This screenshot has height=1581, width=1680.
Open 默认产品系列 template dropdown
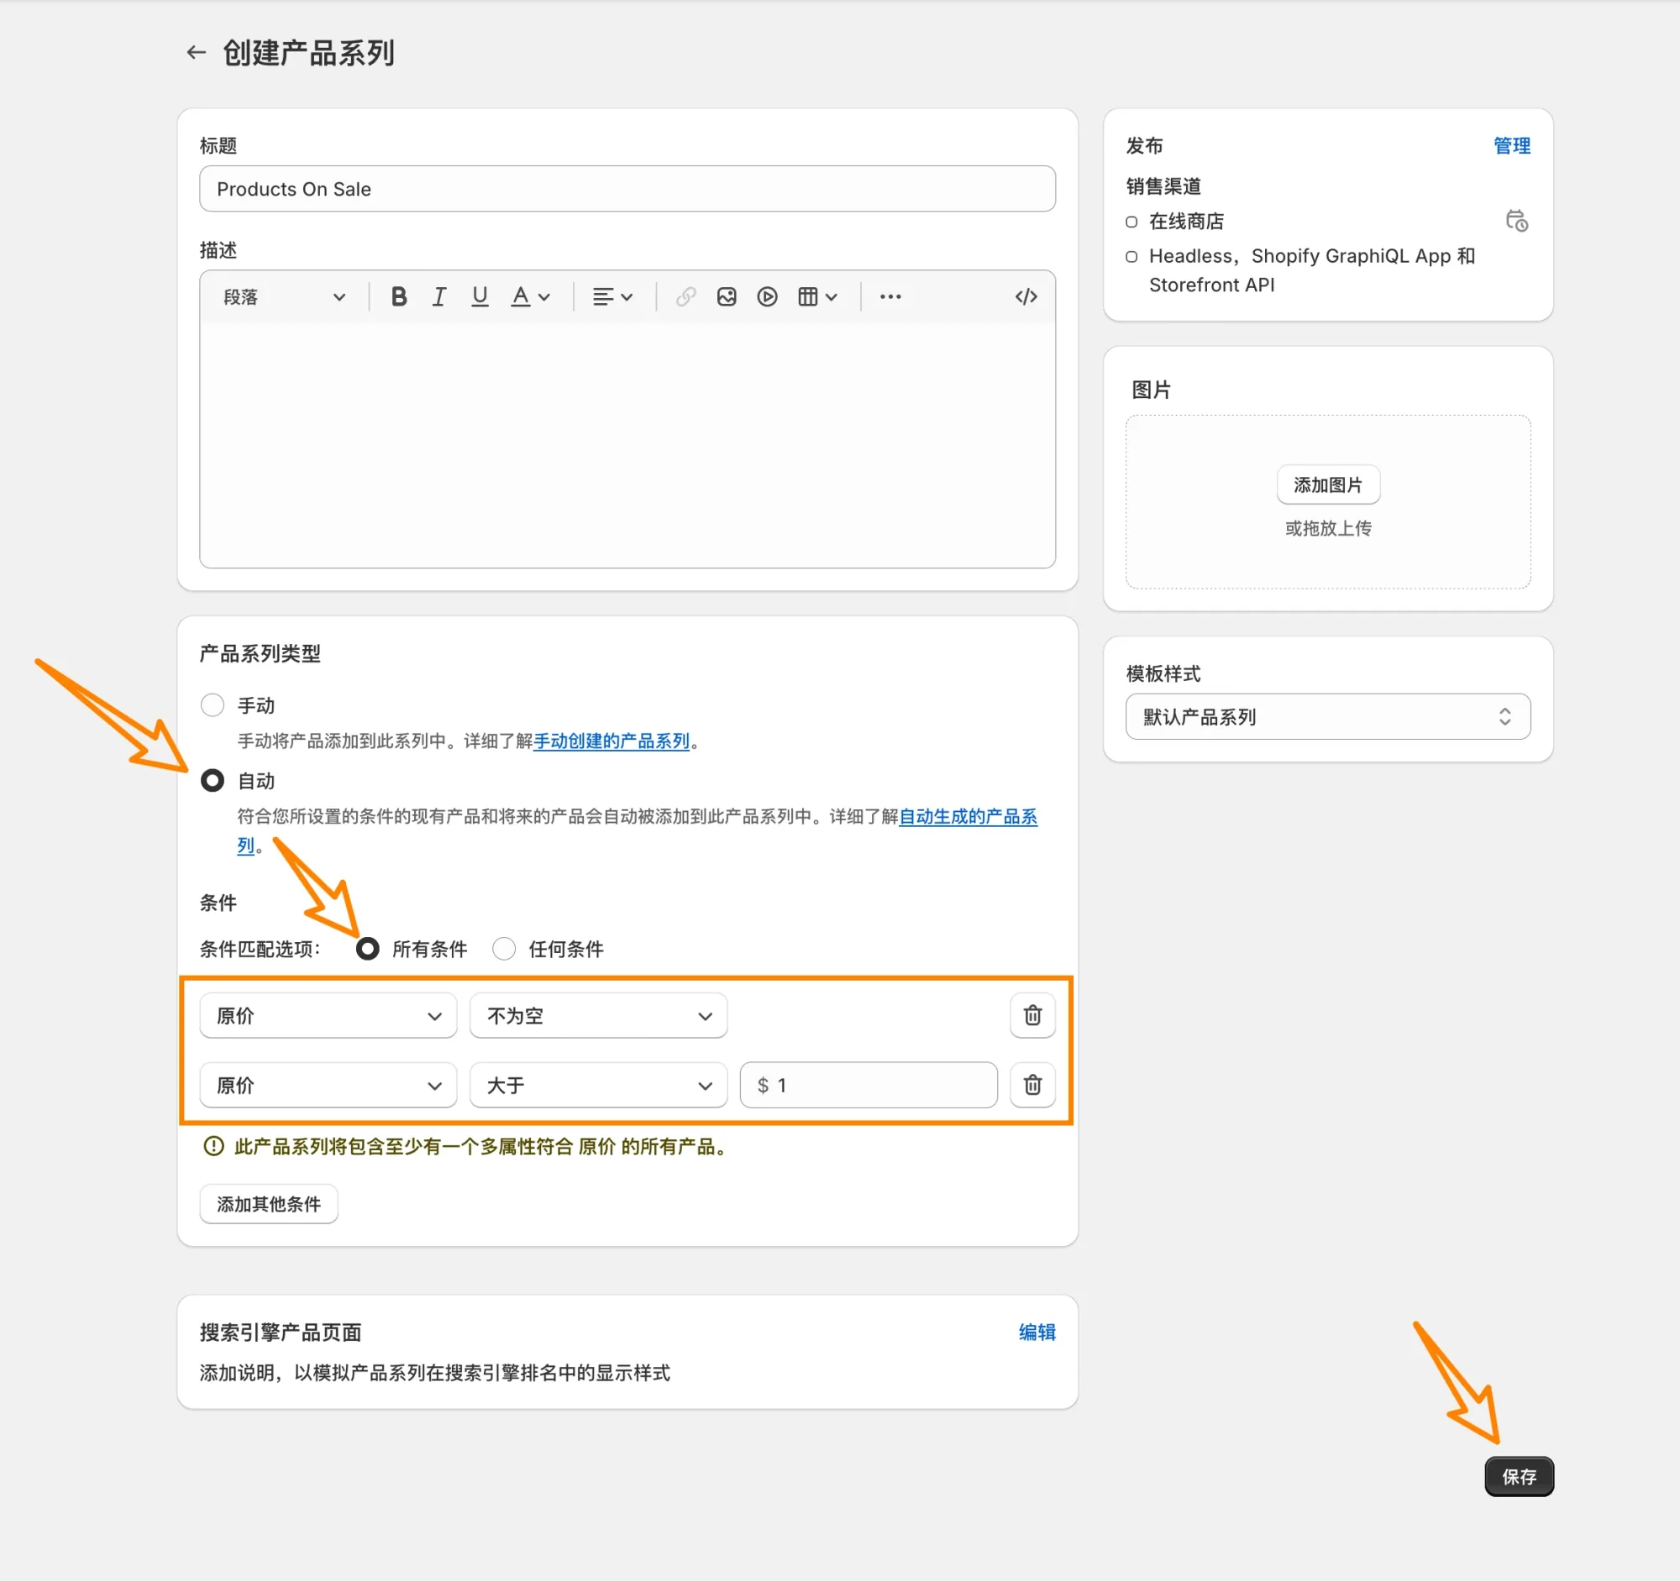pyautogui.click(x=1326, y=717)
